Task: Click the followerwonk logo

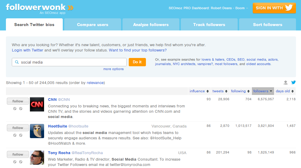Action: [x=40, y=8]
